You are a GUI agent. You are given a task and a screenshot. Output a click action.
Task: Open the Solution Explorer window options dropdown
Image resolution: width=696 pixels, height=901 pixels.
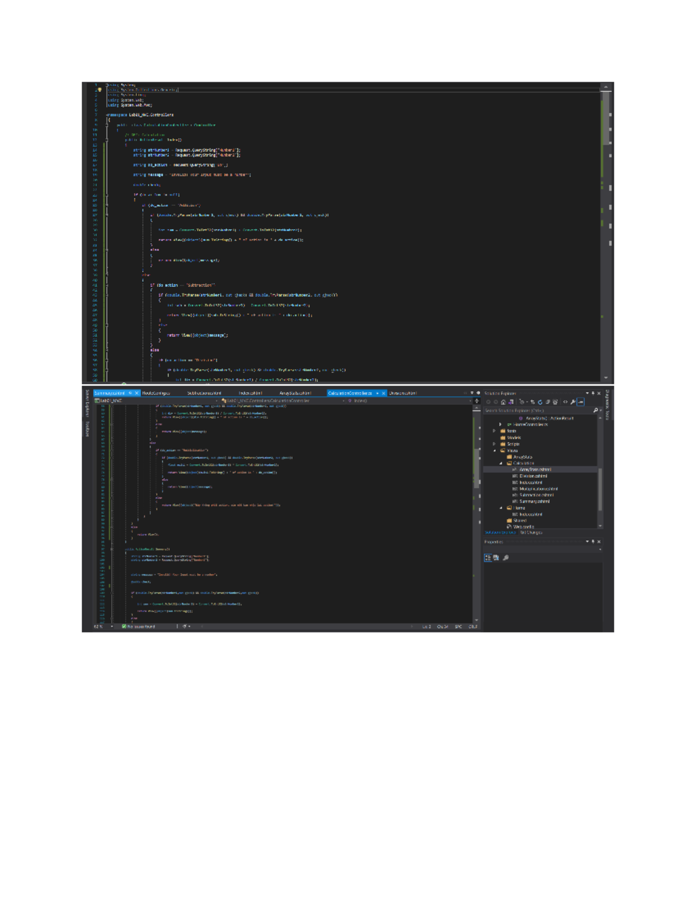pyautogui.click(x=587, y=393)
